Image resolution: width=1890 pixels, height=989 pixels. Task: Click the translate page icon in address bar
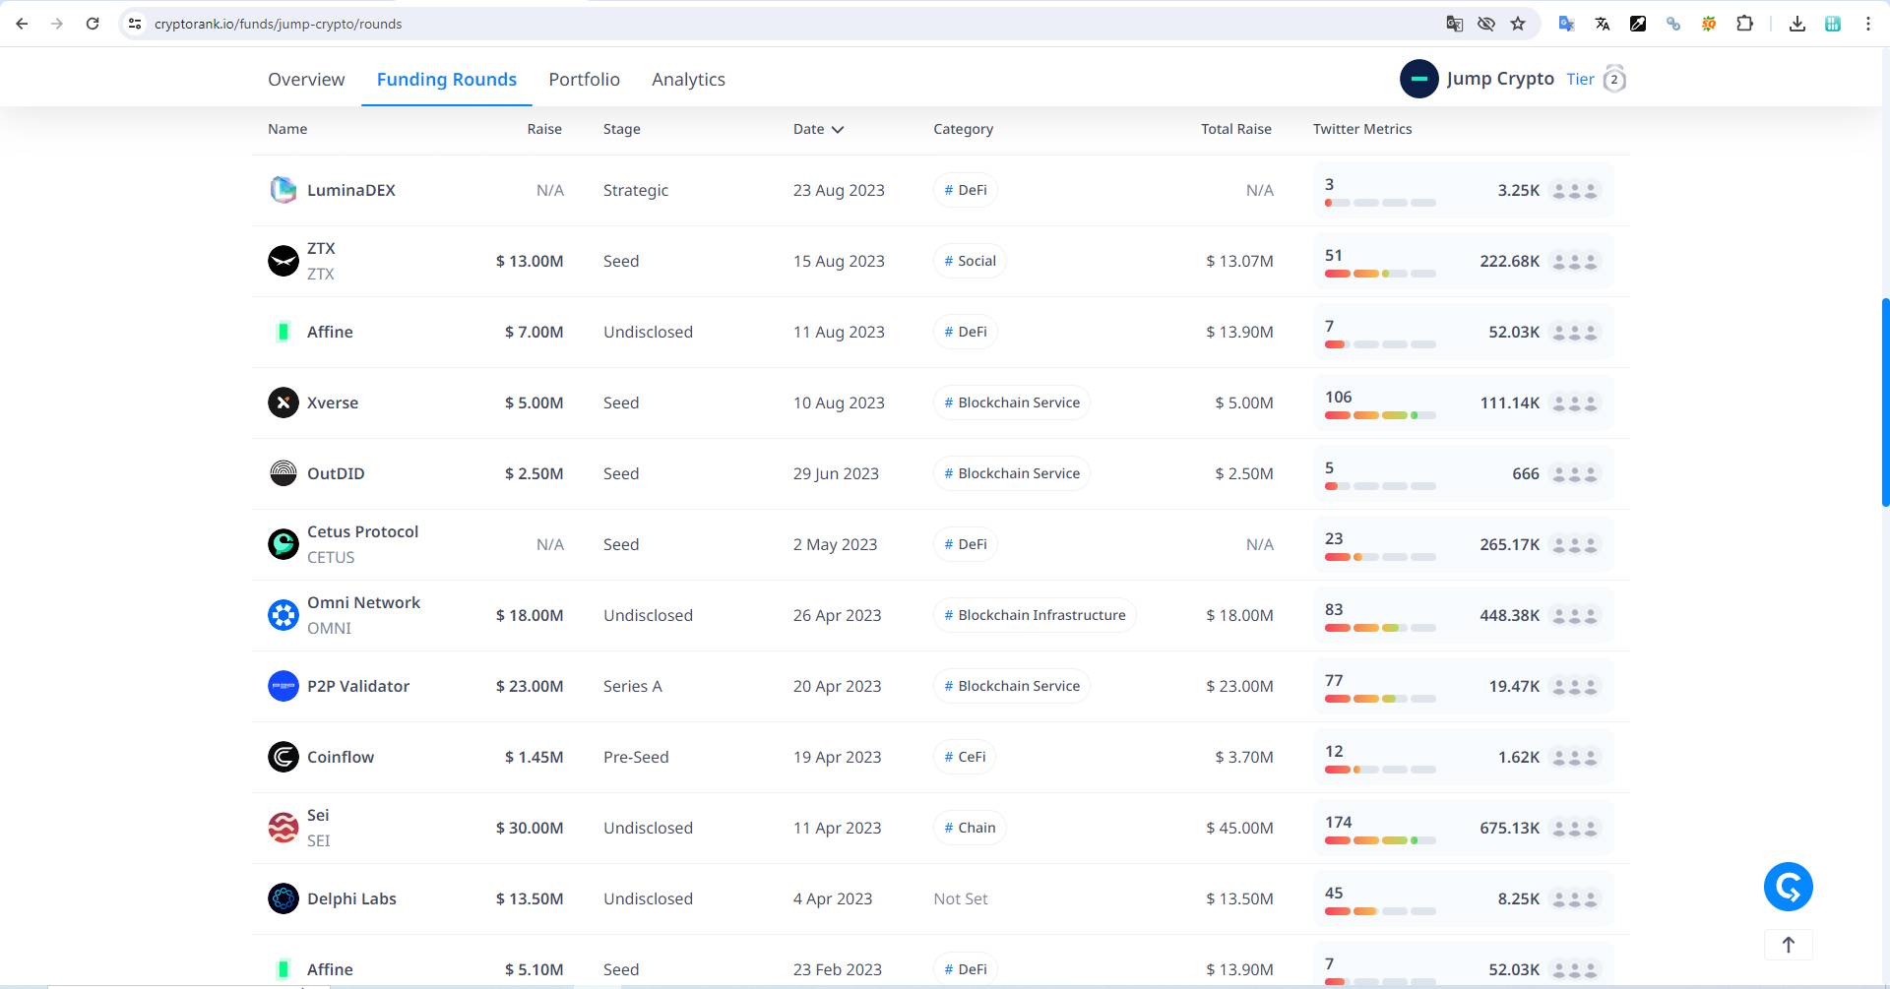[x=1454, y=24]
